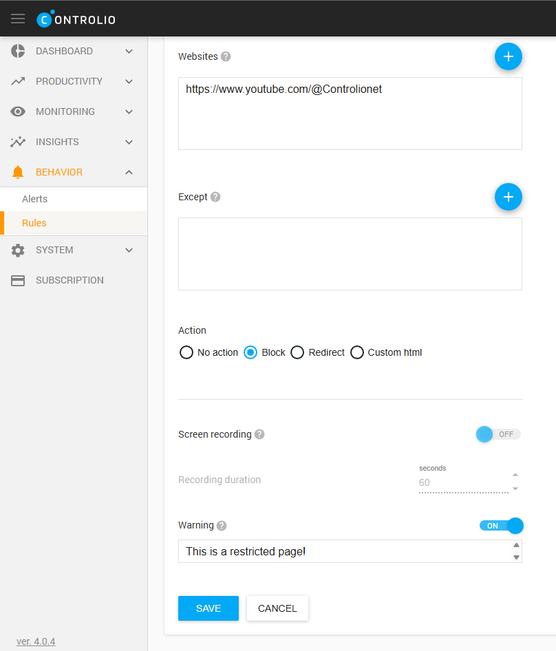Open Subscription from the sidebar
The image size is (556, 651).
click(69, 280)
